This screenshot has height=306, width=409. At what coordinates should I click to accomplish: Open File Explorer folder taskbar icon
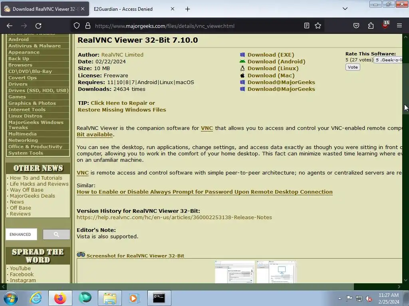(110, 298)
